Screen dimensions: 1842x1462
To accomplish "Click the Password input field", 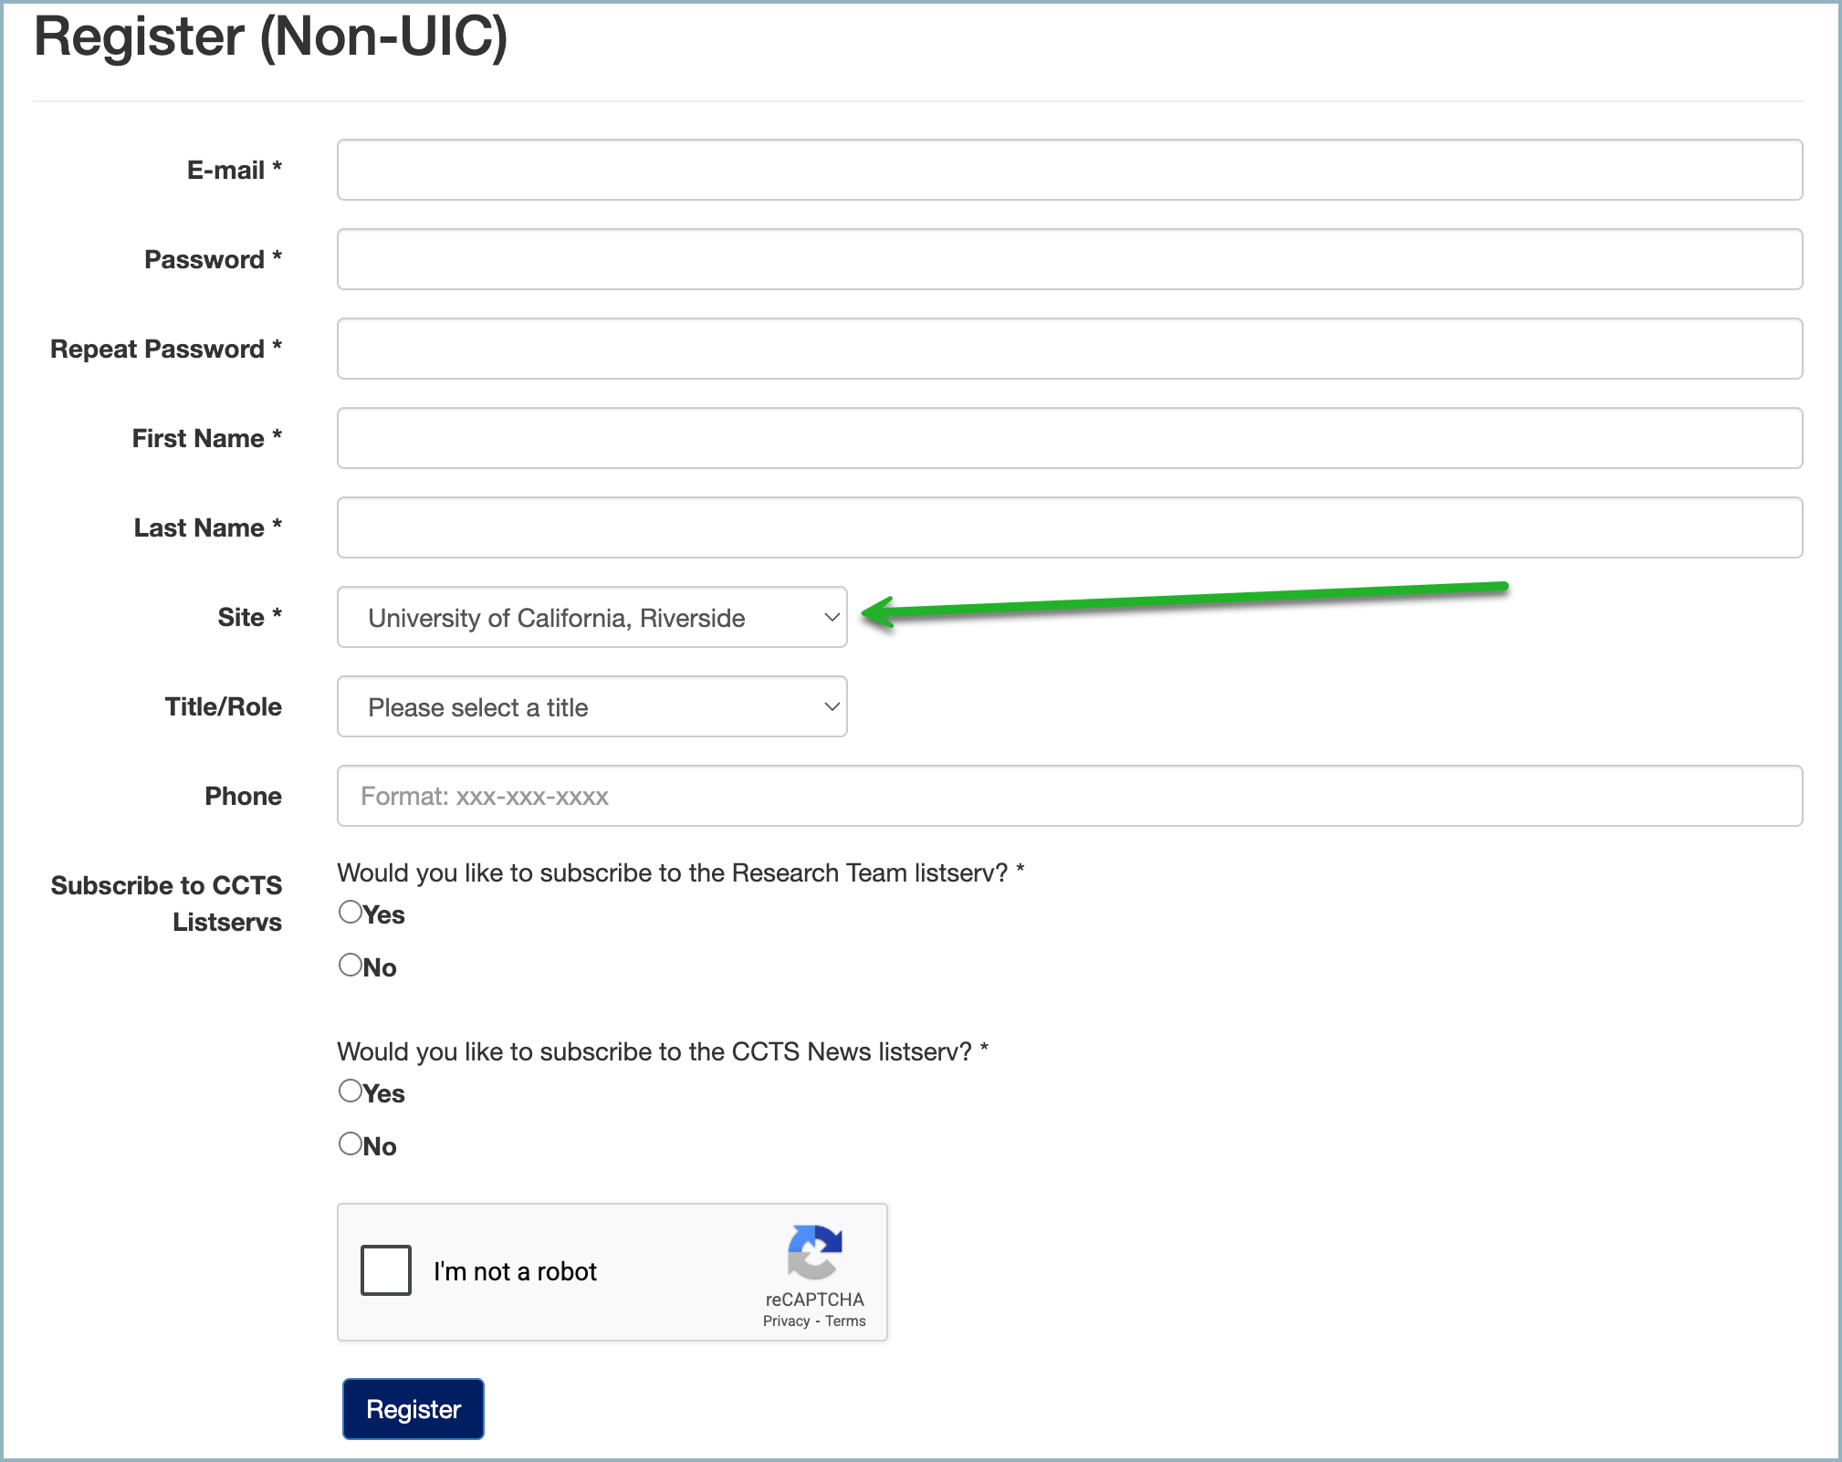I will point(1068,259).
